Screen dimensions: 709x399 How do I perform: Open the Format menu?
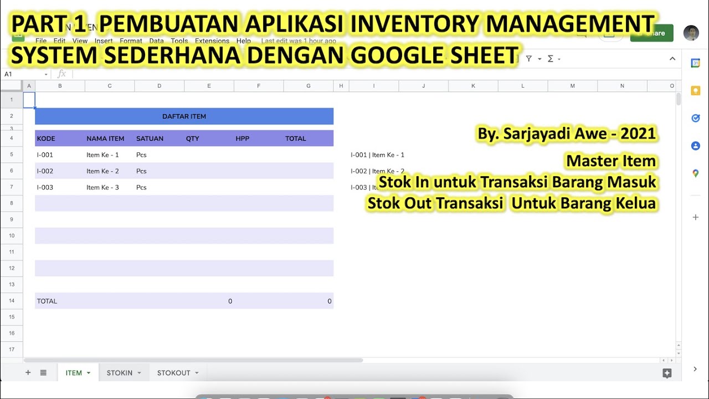(x=131, y=41)
